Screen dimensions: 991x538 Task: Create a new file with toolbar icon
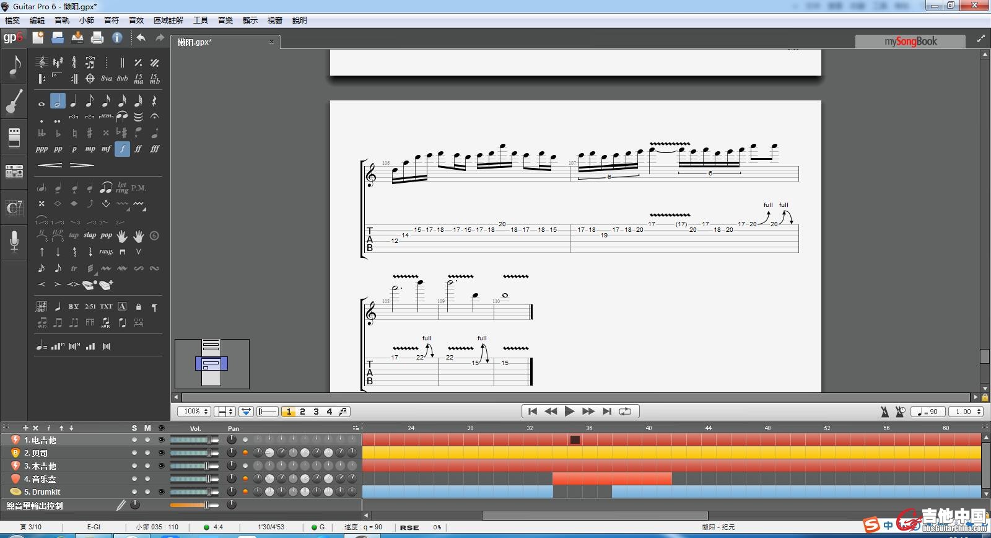click(x=38, y=38)
